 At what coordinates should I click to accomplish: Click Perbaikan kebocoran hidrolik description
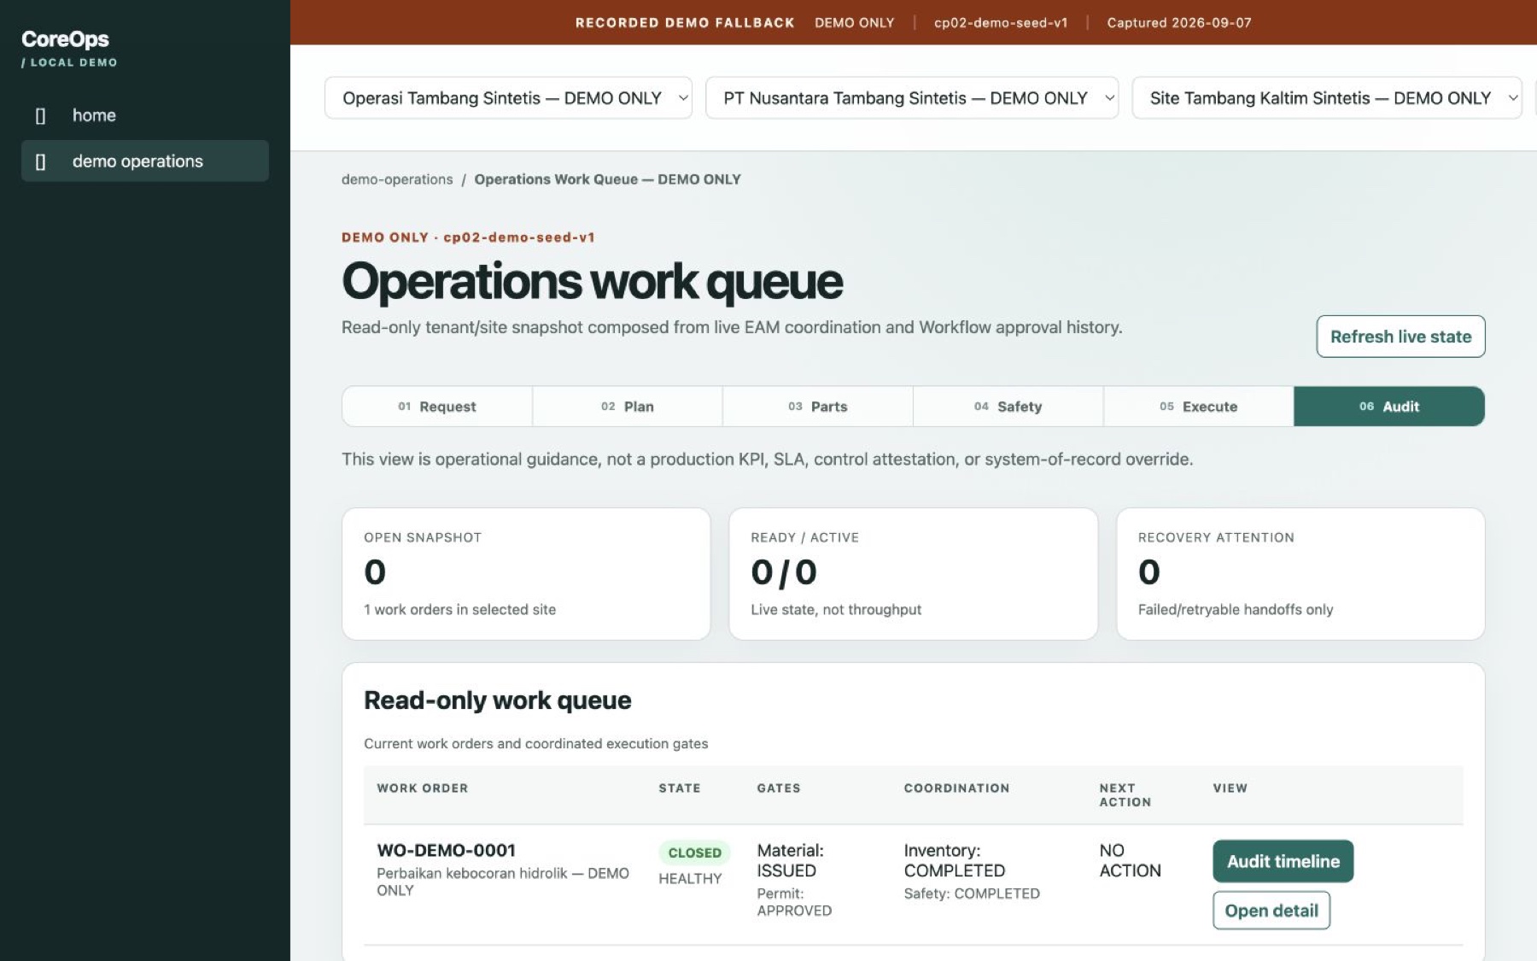pos(503,882)
